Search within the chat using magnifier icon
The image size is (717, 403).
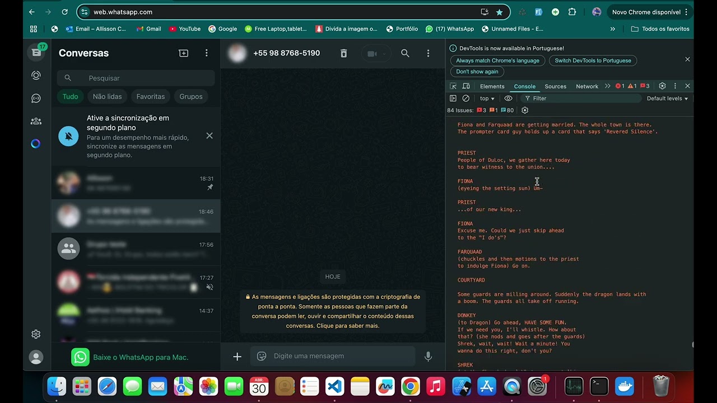coord(405,53)
